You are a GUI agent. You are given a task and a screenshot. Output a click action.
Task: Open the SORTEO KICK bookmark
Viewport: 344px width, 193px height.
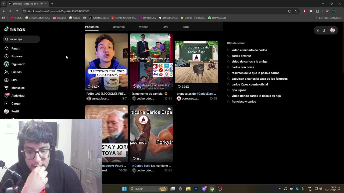tap(148, 18)
